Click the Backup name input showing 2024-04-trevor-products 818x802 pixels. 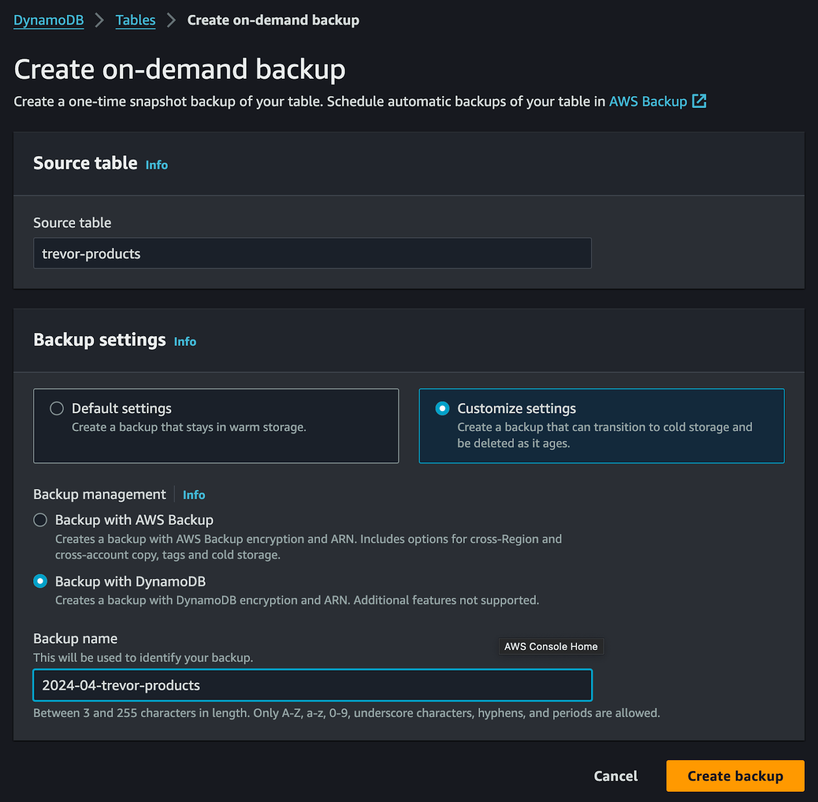click(312, 685)
